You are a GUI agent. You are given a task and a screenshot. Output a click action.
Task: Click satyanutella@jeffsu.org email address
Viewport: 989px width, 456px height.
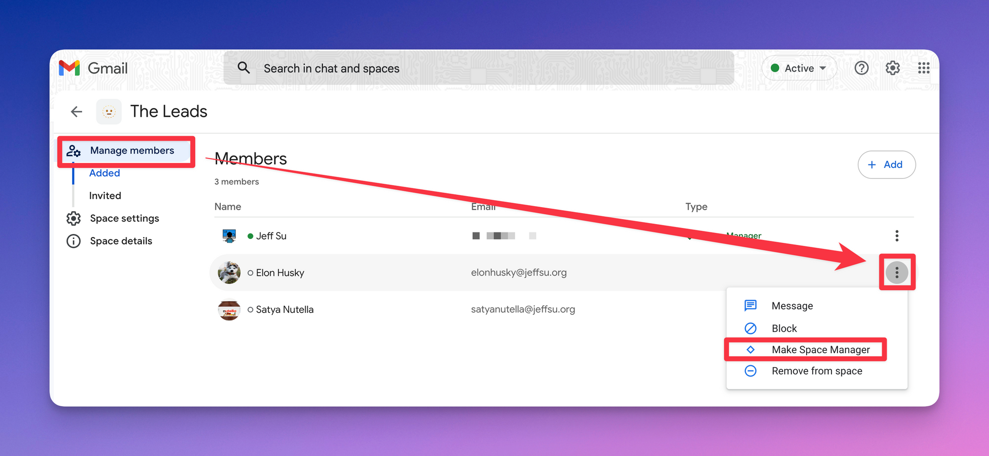coord(523,309)
